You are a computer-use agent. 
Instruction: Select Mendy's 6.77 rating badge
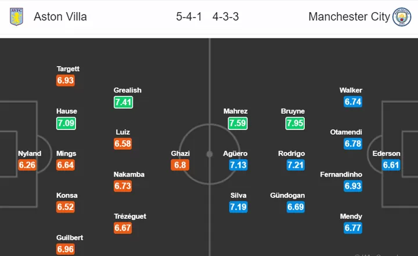pyautogui.click(x=353, y=228)
